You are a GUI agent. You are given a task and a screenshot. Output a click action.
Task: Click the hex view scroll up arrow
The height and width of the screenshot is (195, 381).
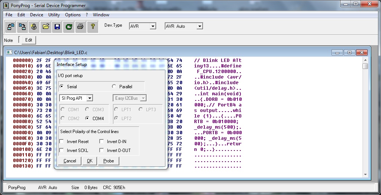point(365,60)
